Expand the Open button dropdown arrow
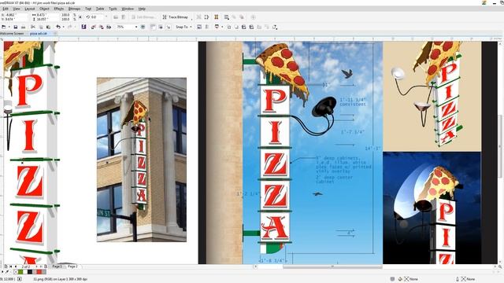This screenshot has height=283, width=504. [x=9, y=27]
